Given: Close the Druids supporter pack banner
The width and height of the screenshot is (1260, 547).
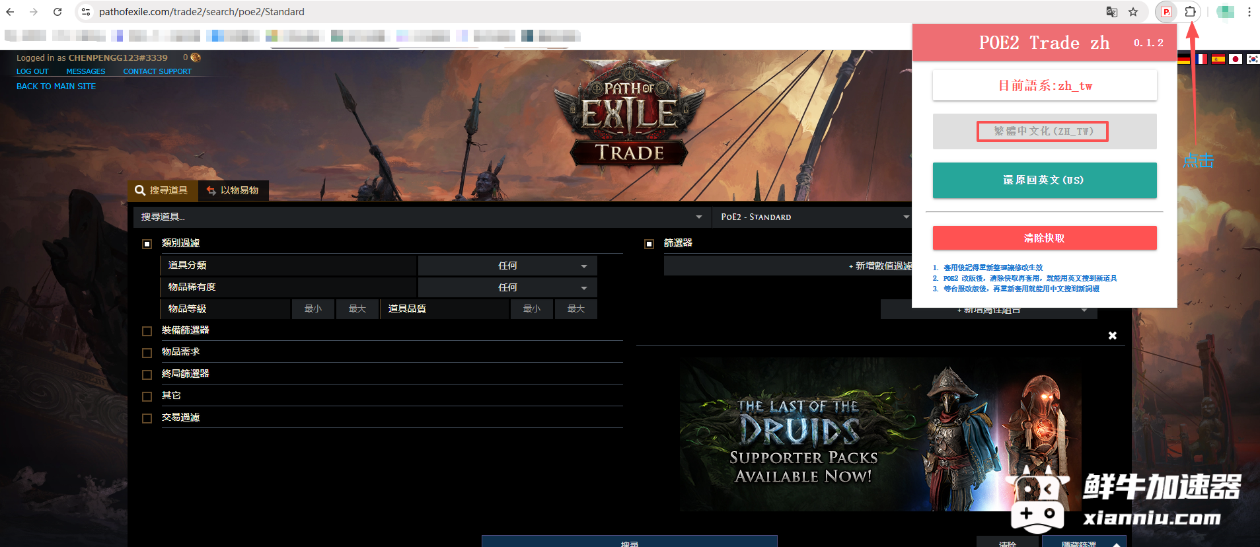Looking at the screenshot, I should click(x=1113, y=336).
